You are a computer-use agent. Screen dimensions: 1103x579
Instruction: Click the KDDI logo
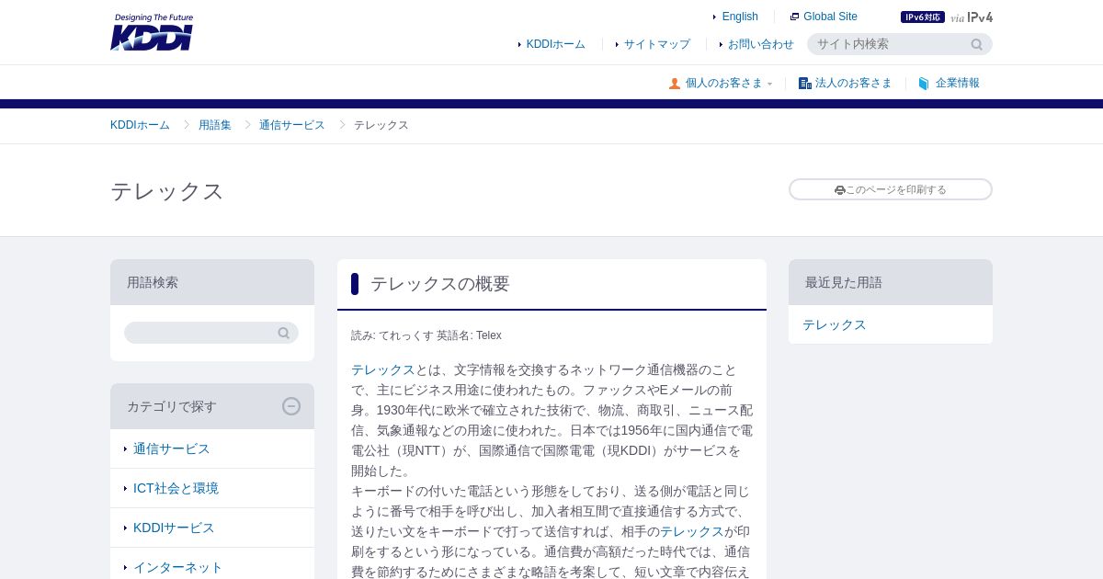[x=152, y=32]
